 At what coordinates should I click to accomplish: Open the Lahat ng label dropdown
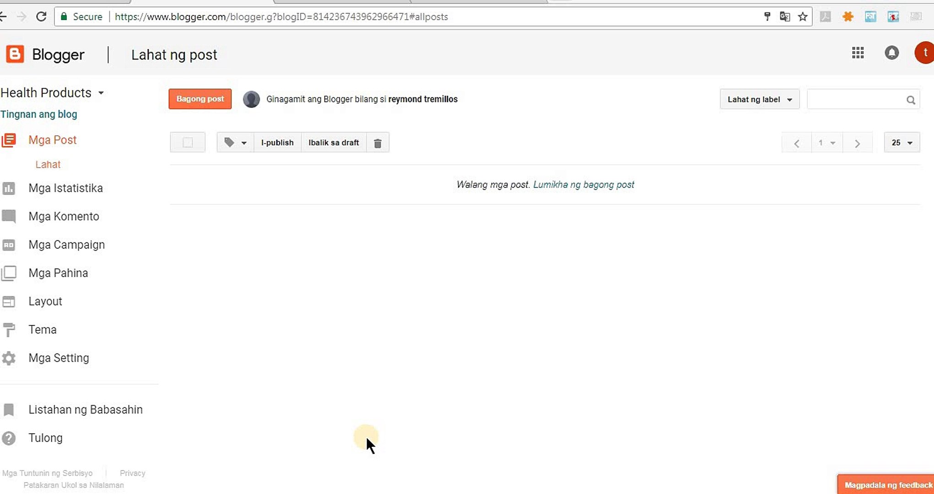[x=759, y=99]
